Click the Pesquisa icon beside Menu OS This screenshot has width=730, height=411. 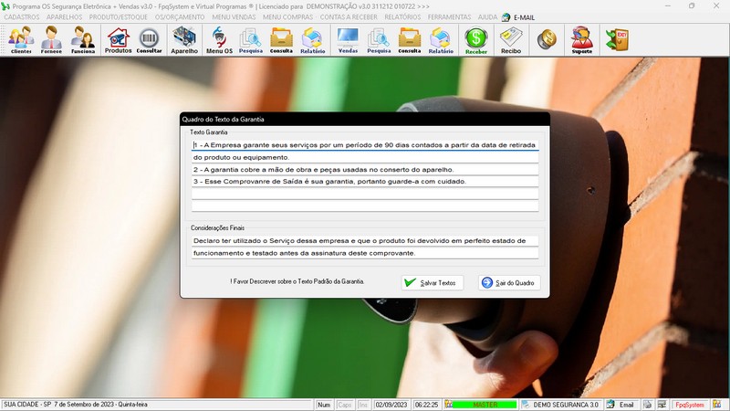(250, 40)
